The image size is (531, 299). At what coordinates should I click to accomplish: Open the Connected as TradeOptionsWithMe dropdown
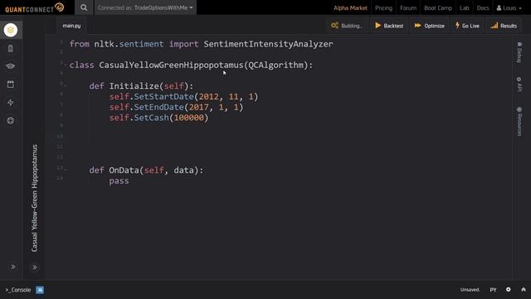[145, 7]
